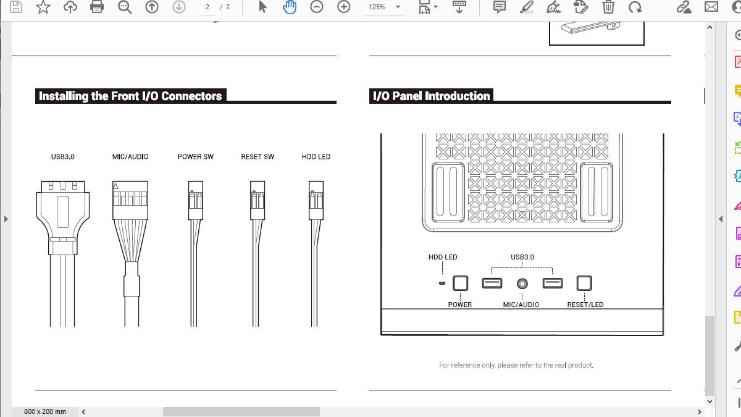Activate the hand pan tool
The image size is (741, 417).
[290, 7]
